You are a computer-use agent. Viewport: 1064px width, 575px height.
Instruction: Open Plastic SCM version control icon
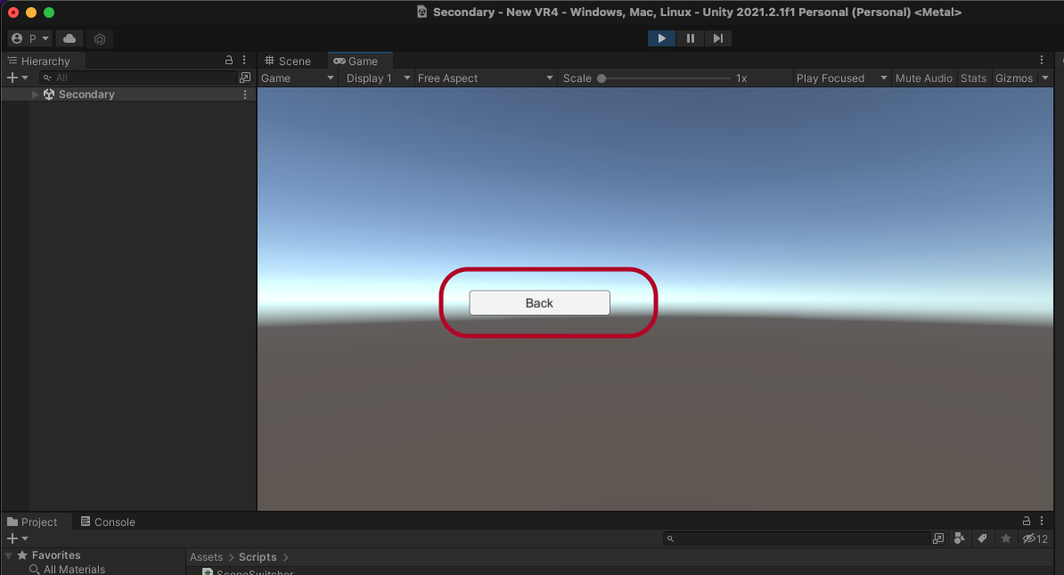click(x=100, y=38)
